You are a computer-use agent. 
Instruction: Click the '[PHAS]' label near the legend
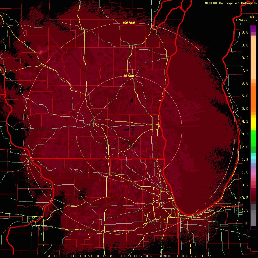[x=242, y=20]
